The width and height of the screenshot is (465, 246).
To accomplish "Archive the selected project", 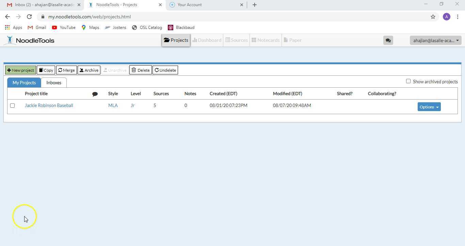I will coord(89,70).
